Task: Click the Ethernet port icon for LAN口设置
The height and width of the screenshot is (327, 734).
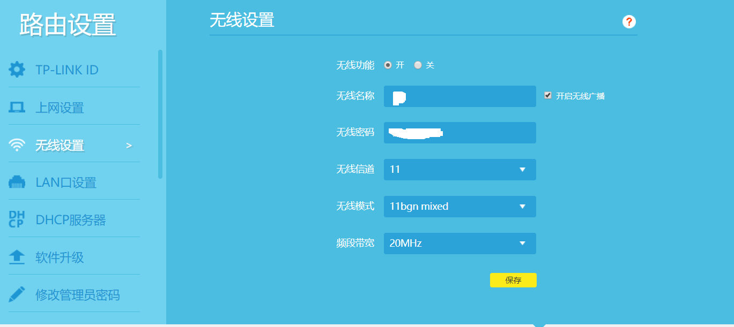Action: [x=17, y=182]
